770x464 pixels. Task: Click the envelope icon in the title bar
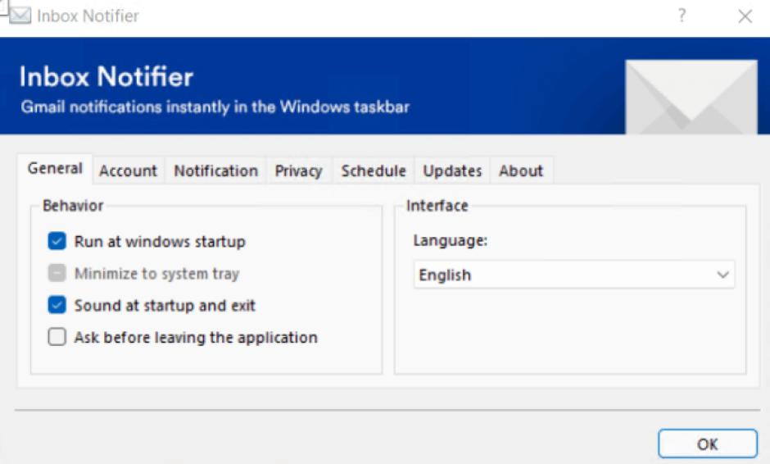click(20, 16)
